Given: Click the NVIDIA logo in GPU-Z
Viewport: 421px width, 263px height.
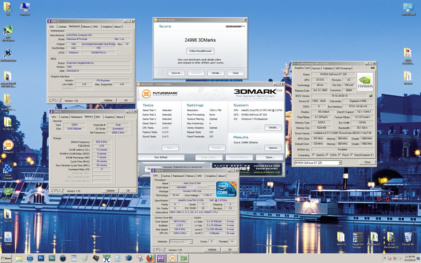Looking at the screenshot, I should (x=365, y=82).
